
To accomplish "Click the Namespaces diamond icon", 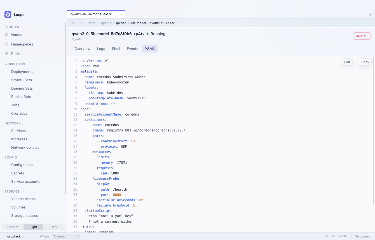I will pos(6,44).
